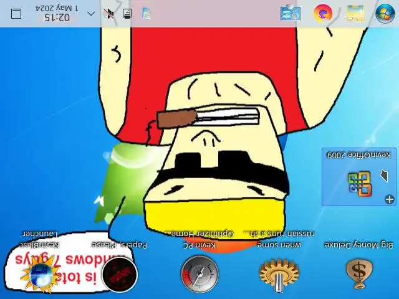Open the Papers, Please round icon
The height and width of the screenshot is (299, 399).
tap(119, 274)
